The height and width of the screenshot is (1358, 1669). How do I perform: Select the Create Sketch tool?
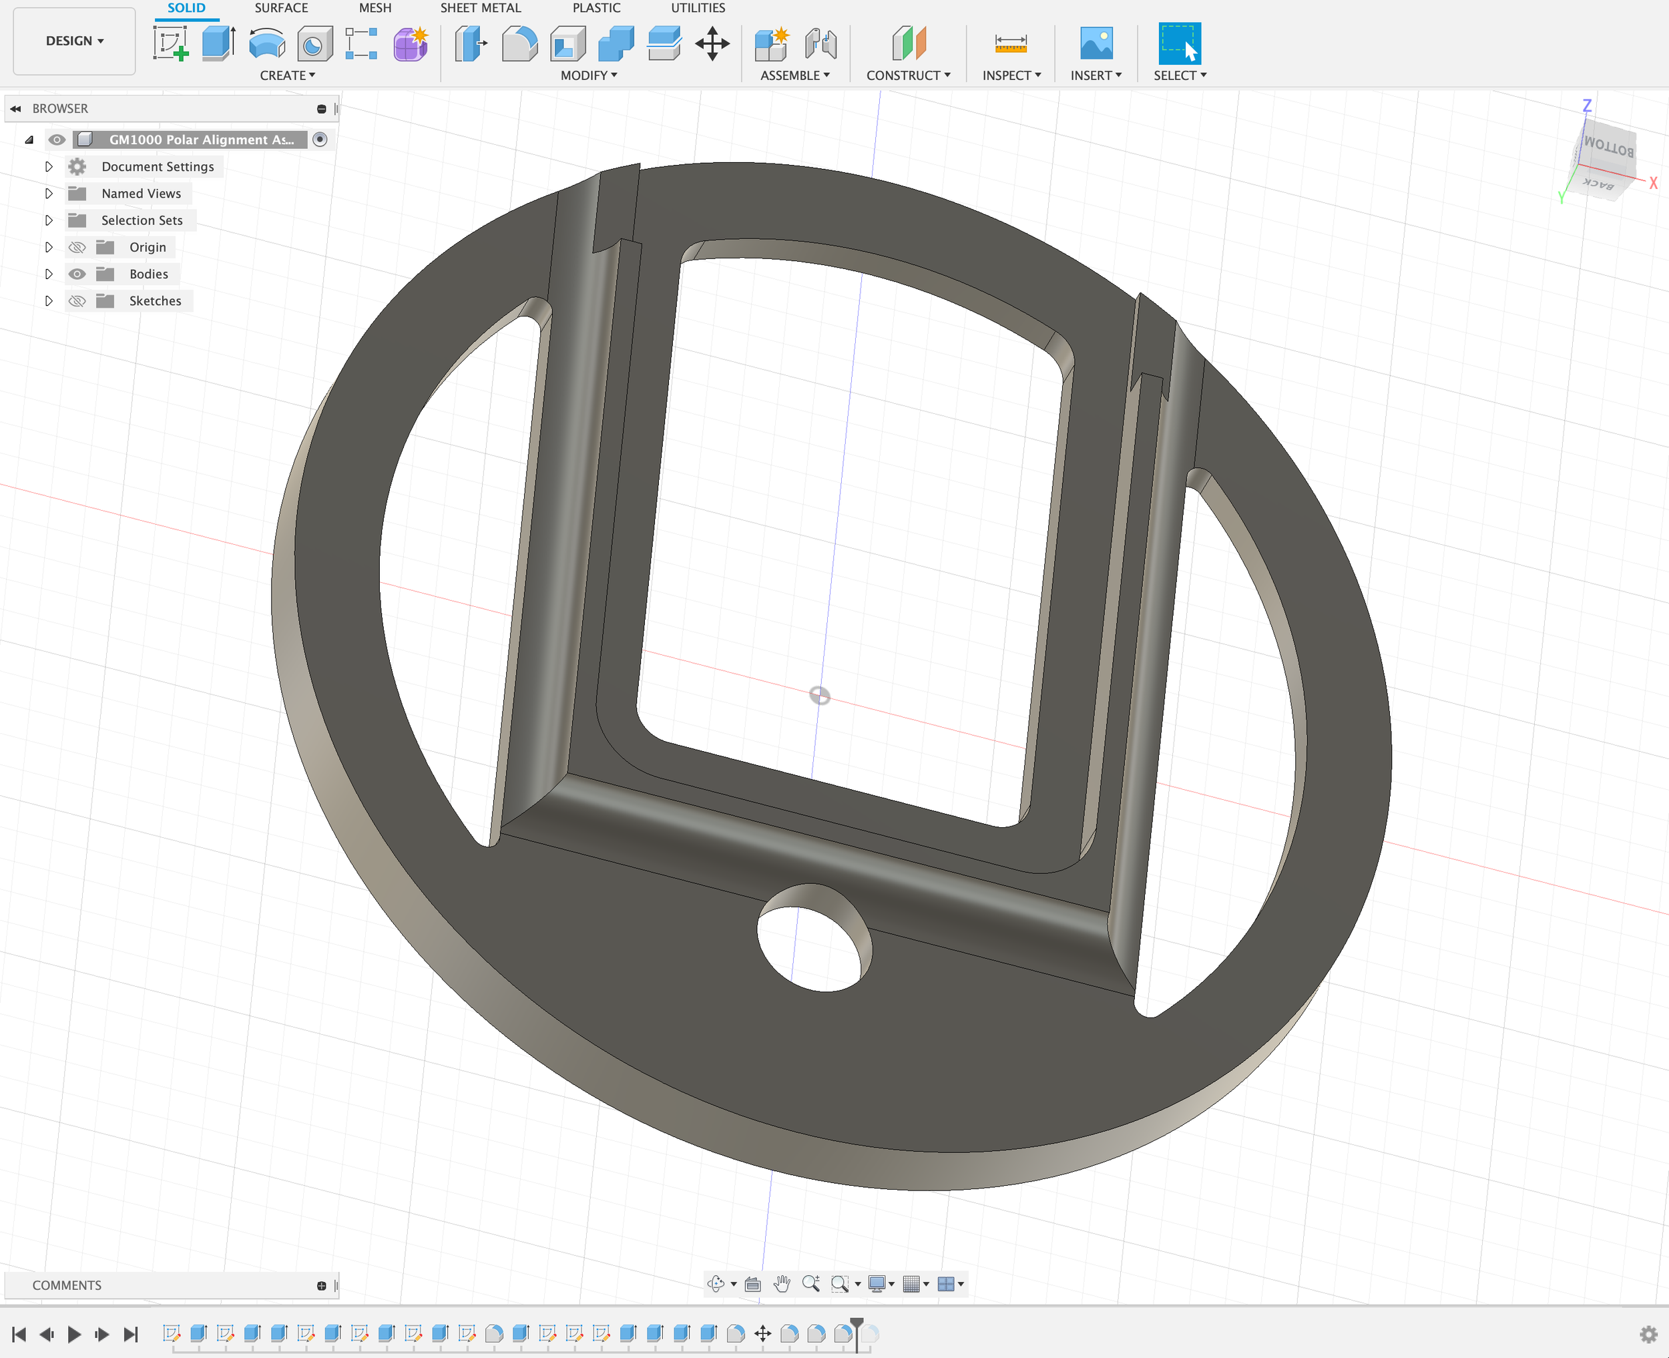[170, 43]
